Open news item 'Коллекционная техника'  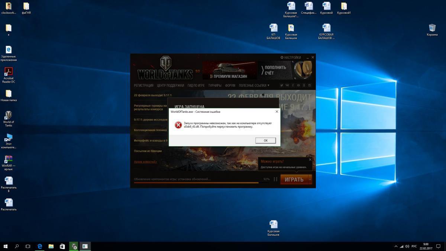pyautogui.click(x=151, y=130)
